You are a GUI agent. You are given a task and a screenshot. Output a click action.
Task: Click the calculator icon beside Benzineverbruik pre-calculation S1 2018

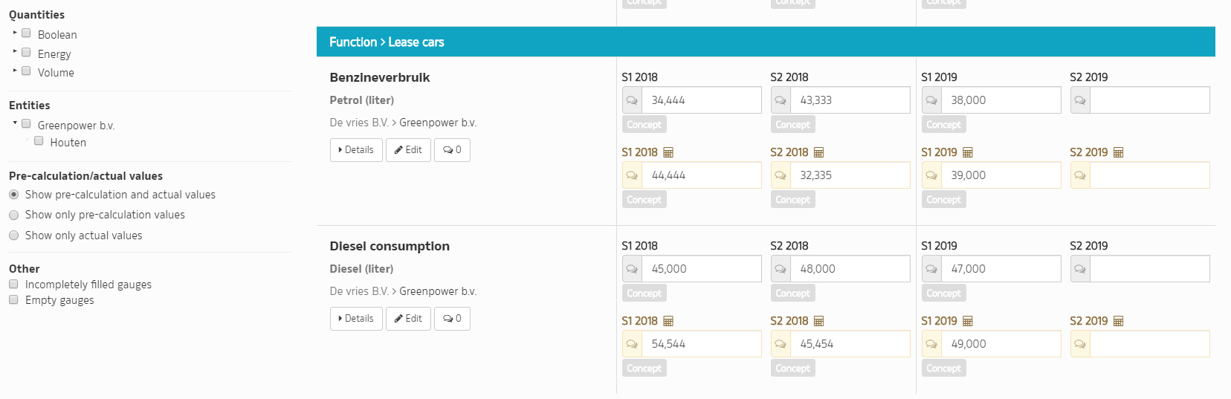coord(668,152)
